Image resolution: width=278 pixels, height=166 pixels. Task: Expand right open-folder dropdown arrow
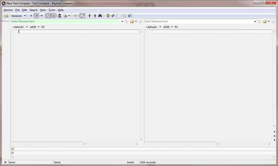click(269, 21)
